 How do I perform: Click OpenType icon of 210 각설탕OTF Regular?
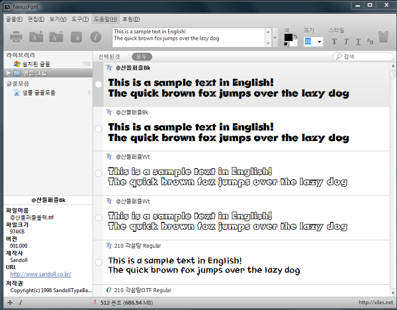pos(109,290)
